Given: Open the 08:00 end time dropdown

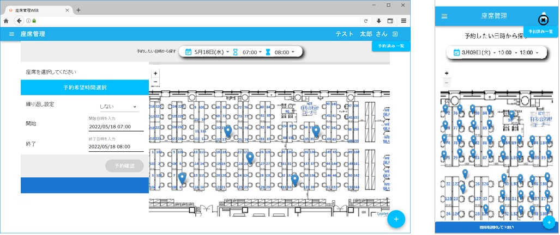Looking at the screenshot, I should [x=284, y=52].
